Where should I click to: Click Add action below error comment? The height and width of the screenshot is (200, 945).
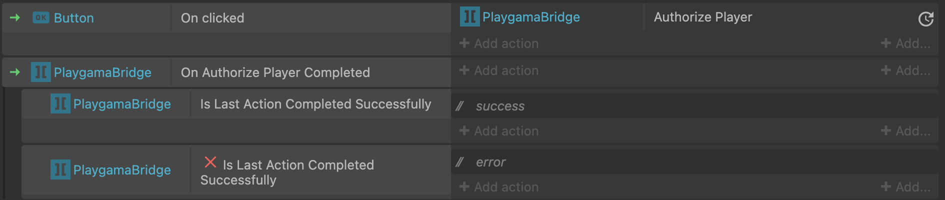click(x=499, y=187)
